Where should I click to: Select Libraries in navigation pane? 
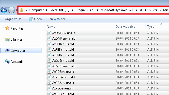(16, 40)
